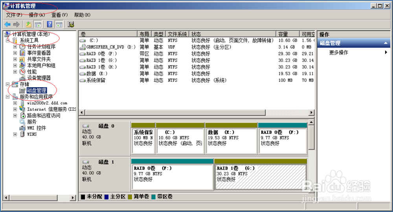The image size is (393, 212).
Task: Expand the WINS tree node
Action: pyautogui.click(x=15, y=134)
